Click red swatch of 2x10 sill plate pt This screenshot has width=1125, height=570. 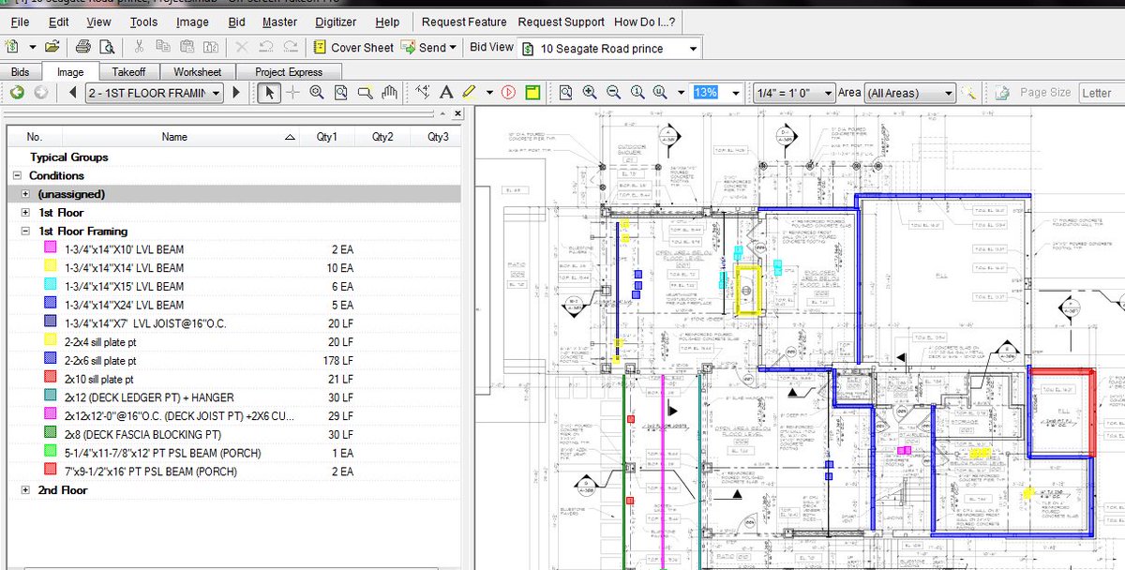click(51, 379)
